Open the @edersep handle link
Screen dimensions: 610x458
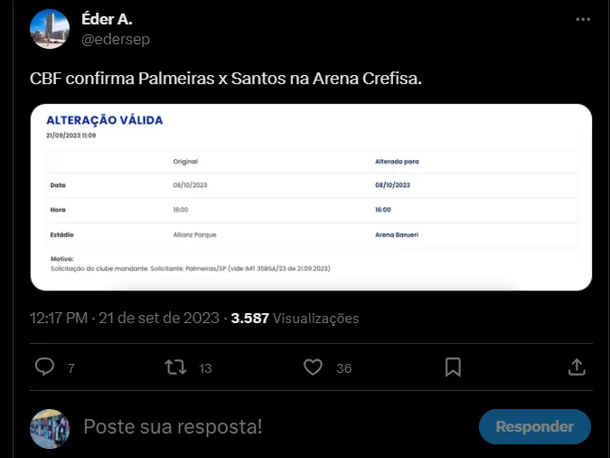116,39
